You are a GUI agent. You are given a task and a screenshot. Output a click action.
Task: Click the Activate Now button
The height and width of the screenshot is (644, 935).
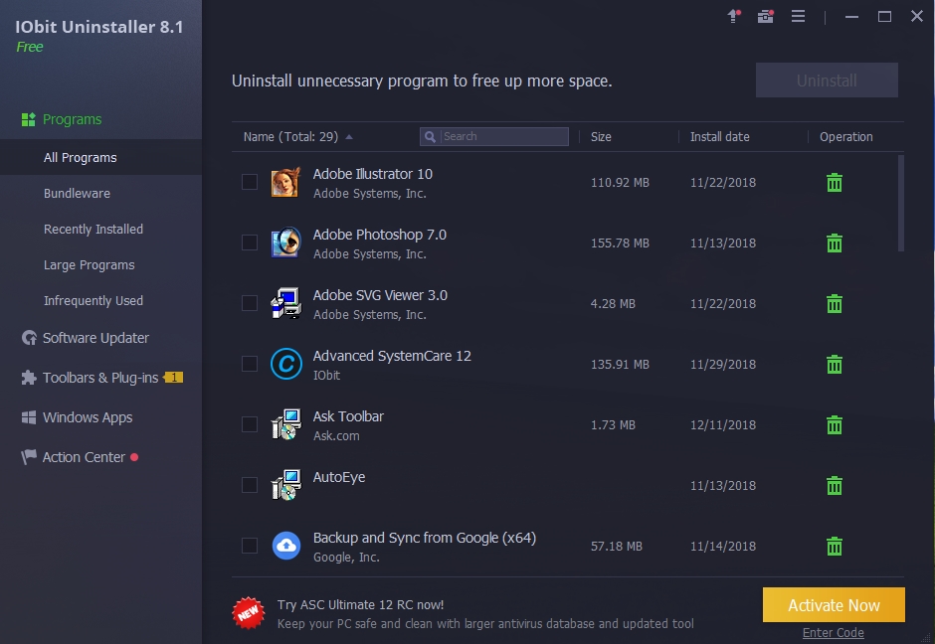click(x=834, y=605)
